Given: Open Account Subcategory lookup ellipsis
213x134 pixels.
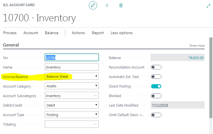Looking at the screenshot, I should click(95, 96).
